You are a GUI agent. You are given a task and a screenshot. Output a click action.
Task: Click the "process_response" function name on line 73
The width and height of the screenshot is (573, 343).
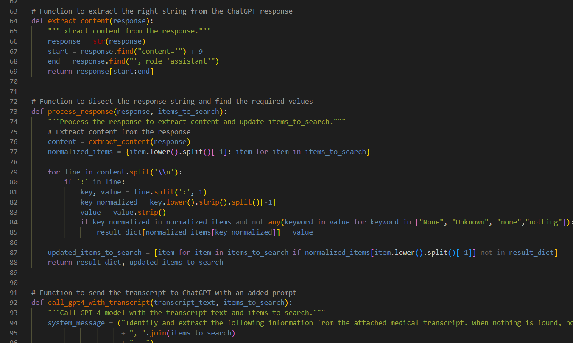(x=80, y=112)
